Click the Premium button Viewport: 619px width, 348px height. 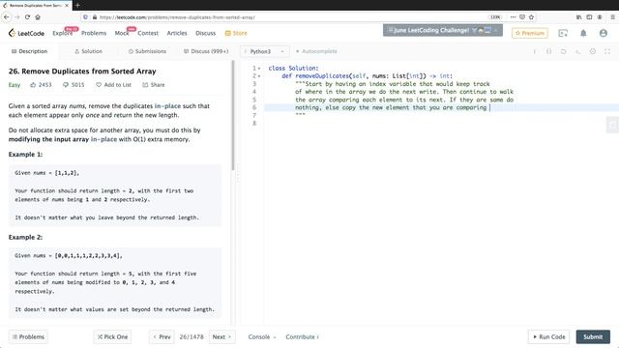click(x=530, y=33)
